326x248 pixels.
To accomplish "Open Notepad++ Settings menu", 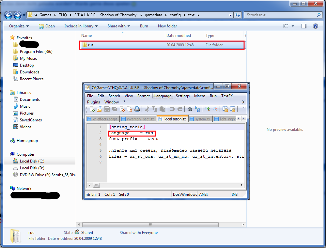I will (182, 96).
